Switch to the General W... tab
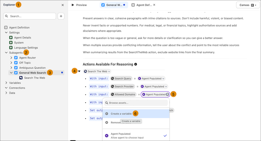This screenshot has width=261, height=141. tap(114, 5)
